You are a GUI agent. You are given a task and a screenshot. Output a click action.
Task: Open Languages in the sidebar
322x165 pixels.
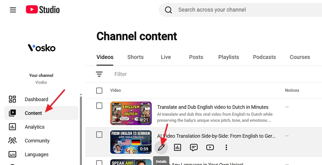pyautogui.click(x=41, y=154)
